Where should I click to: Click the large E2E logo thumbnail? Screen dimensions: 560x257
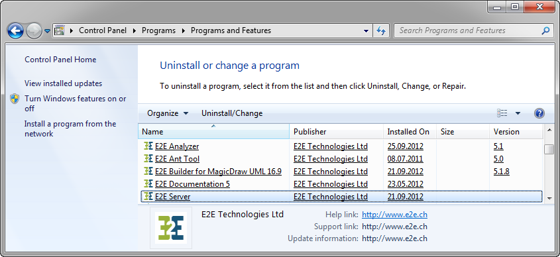coord(171,228)
